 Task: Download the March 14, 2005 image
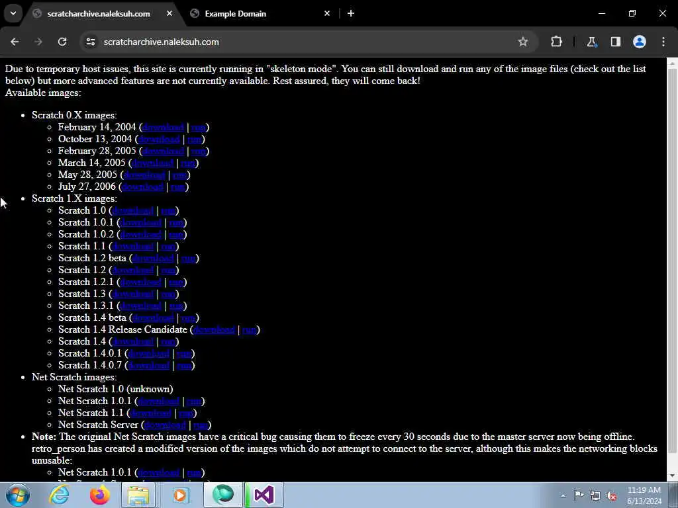pos(153,163)
